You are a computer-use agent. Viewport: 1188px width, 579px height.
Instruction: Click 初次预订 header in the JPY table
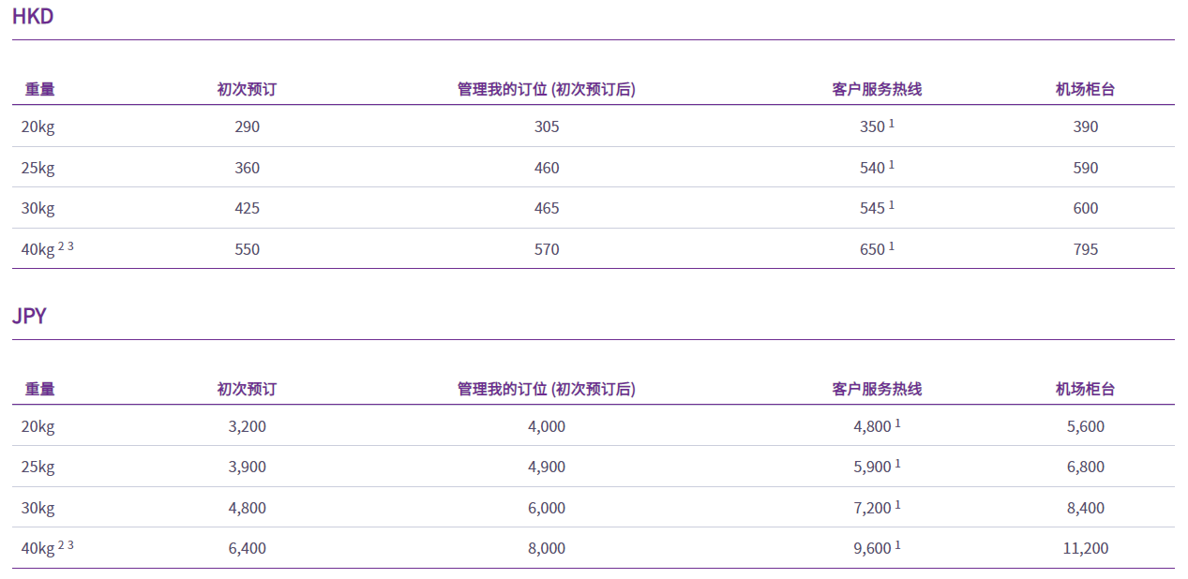247,389
